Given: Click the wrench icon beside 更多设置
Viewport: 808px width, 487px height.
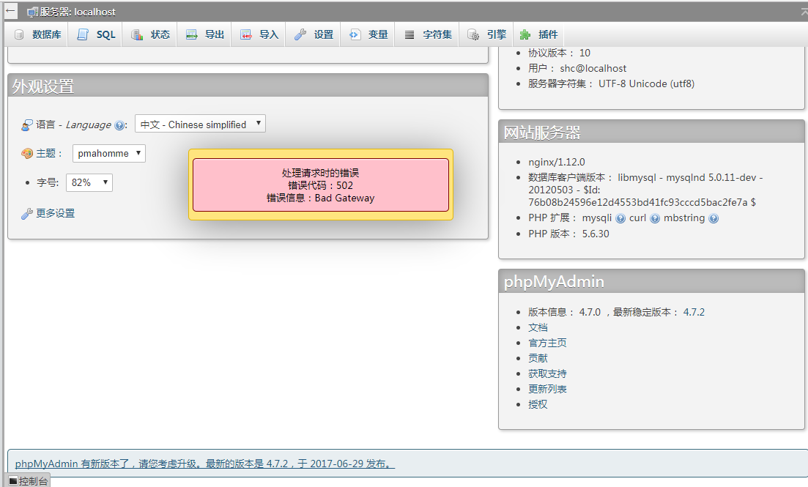Looking at the screenshot, I should point(27,213).
